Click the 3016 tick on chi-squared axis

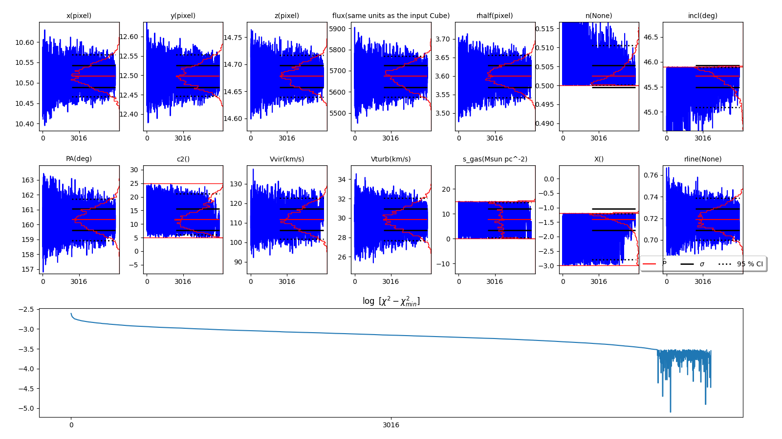tap(391, 425)
